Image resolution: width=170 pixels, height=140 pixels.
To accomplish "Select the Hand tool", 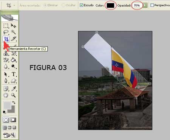I will tap(6, 95).
